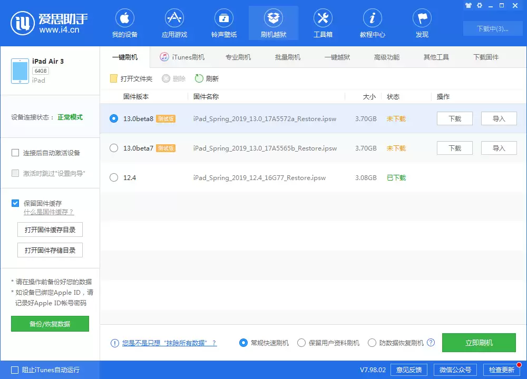Select 防数据恢复刷机 mode
The image size is (527, 379).
point(372,343)
